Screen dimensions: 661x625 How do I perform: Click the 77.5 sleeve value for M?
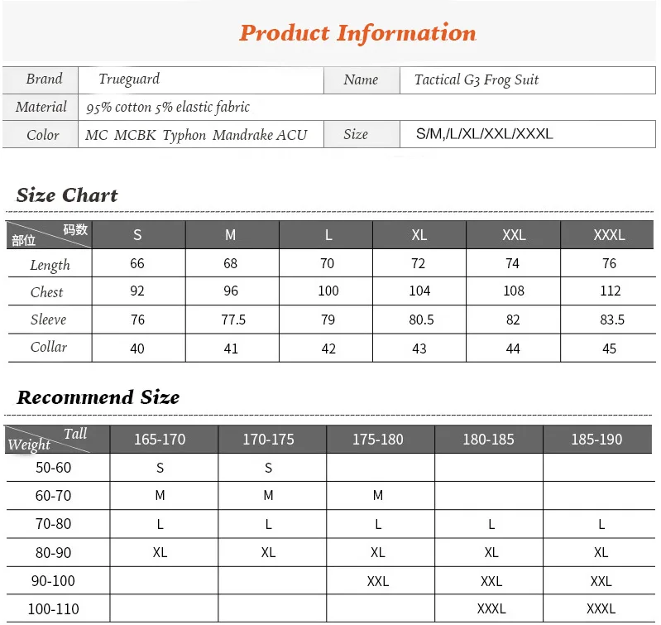point(233,320)
